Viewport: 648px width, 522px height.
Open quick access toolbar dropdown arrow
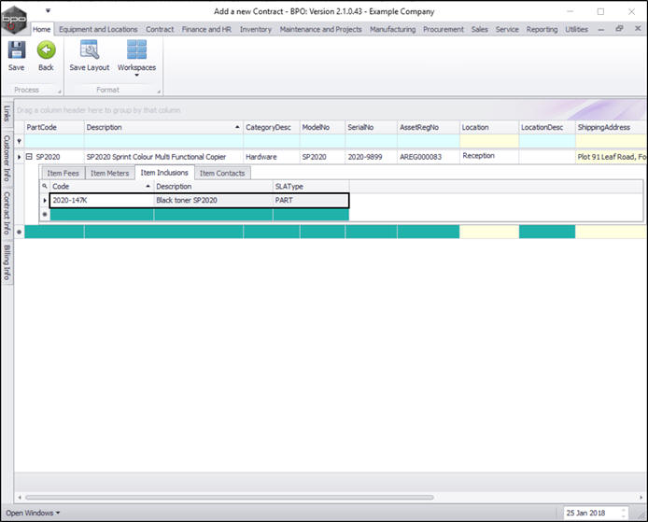pos(48,11)
